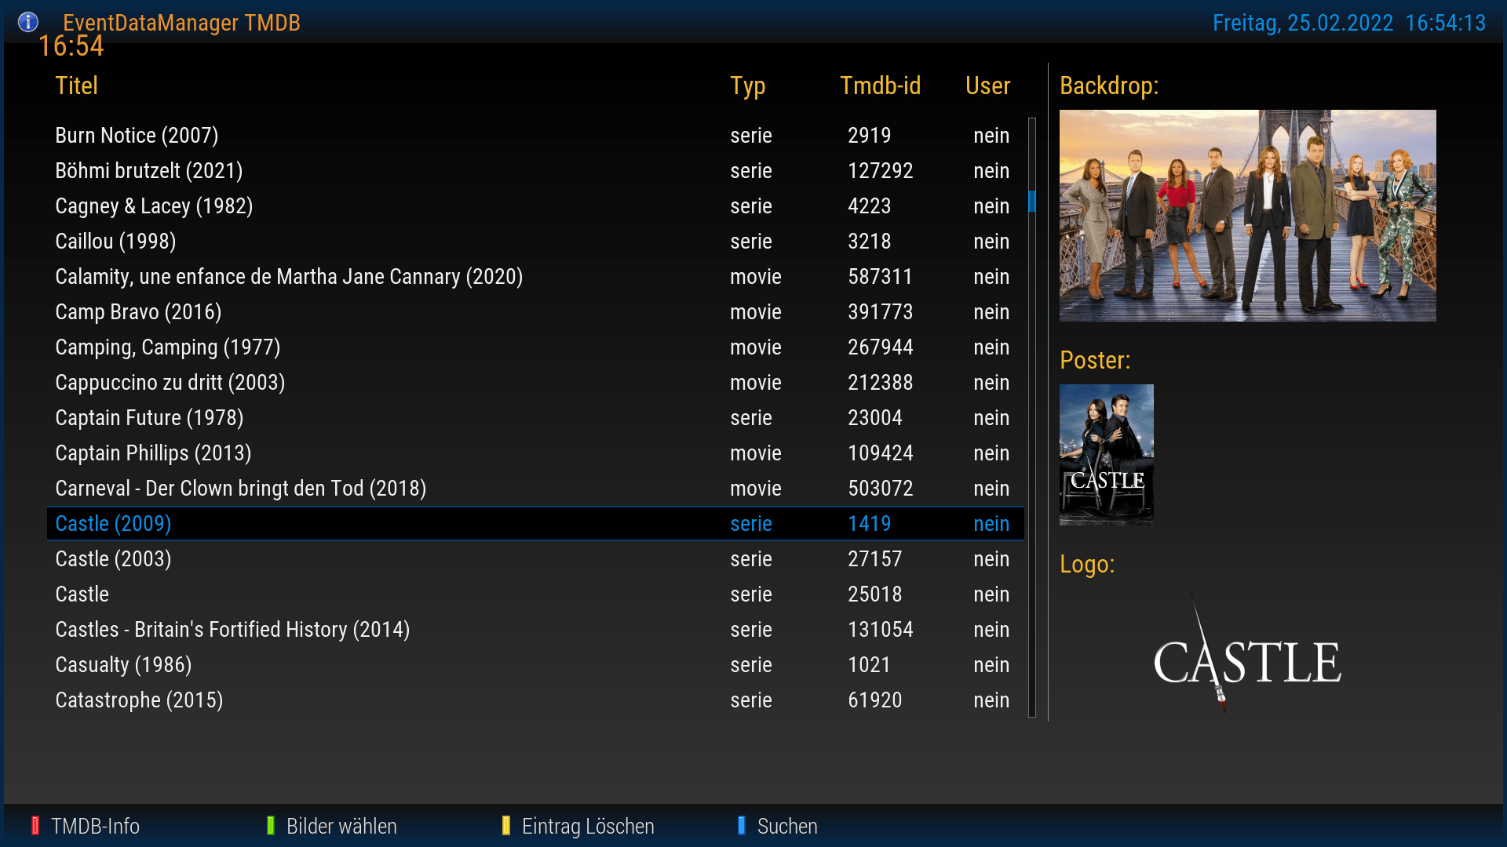Select Castle (2003) entry

113,559
